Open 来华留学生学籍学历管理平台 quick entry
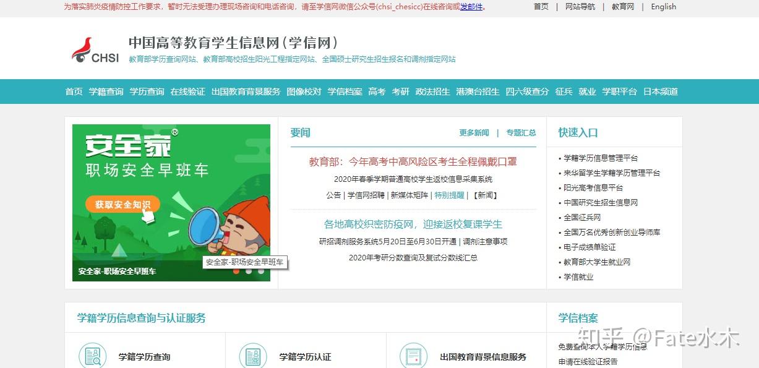759x368 pixels. coord(612,173)
